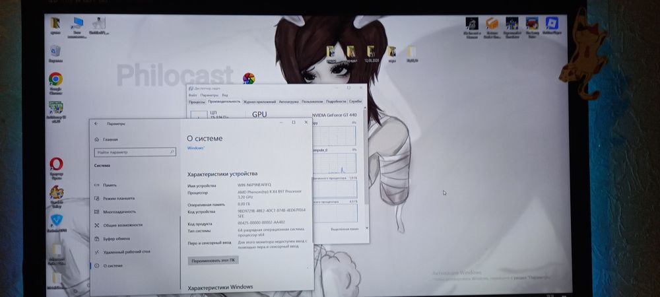Open the blue shield VPN desktop shortcut
The image size is (660, 297).
(56, 220)
